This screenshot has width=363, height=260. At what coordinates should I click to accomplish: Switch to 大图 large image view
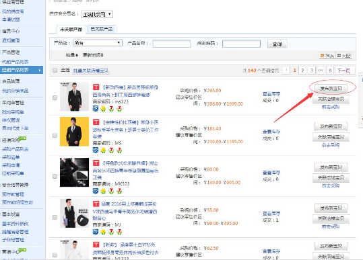point(343,55)
